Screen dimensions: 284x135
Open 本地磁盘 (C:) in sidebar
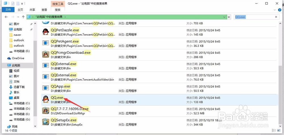tap(19, 103)
